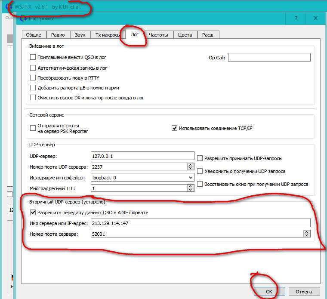Enable Разрешить принимать UDP-запросы checkbox
This screenshot has width=327, height=299.
[200, 158]
